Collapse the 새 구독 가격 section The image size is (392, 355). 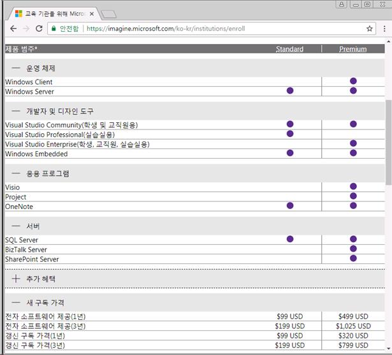point(17,302)
